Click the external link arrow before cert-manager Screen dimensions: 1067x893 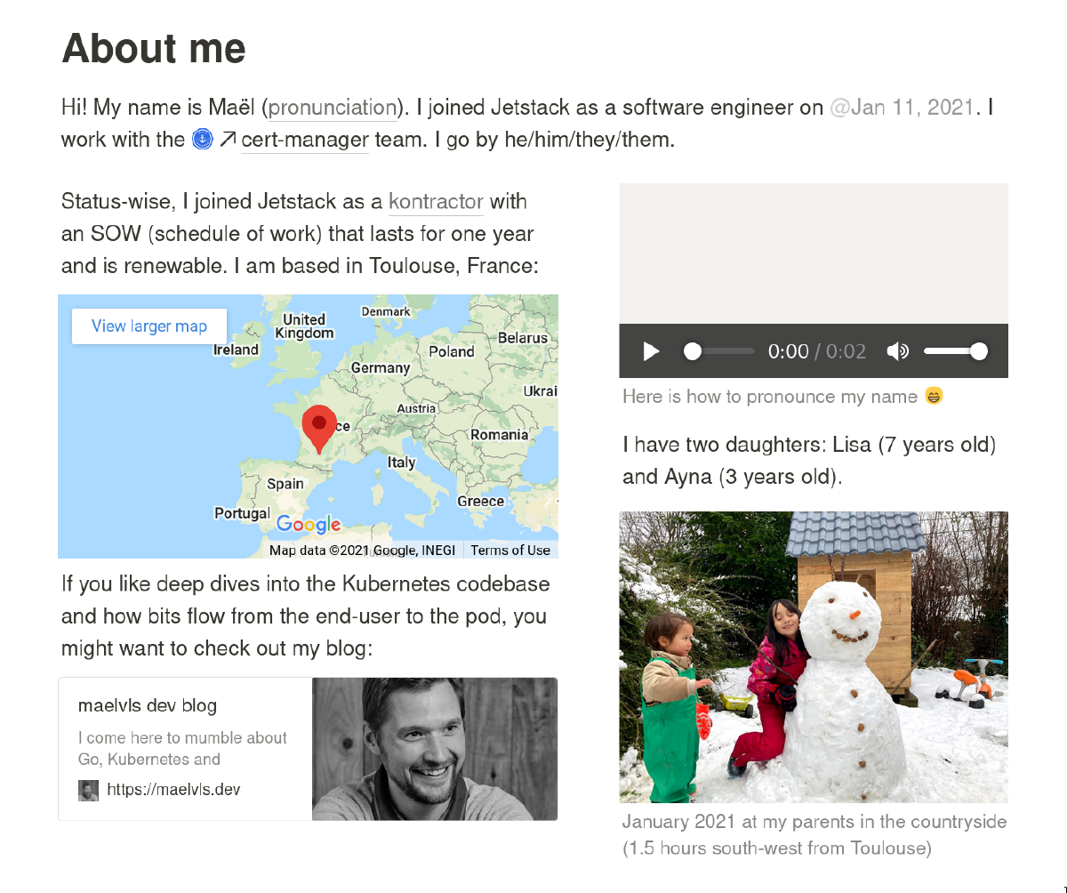pyautogui.click(x=228, y=138)
